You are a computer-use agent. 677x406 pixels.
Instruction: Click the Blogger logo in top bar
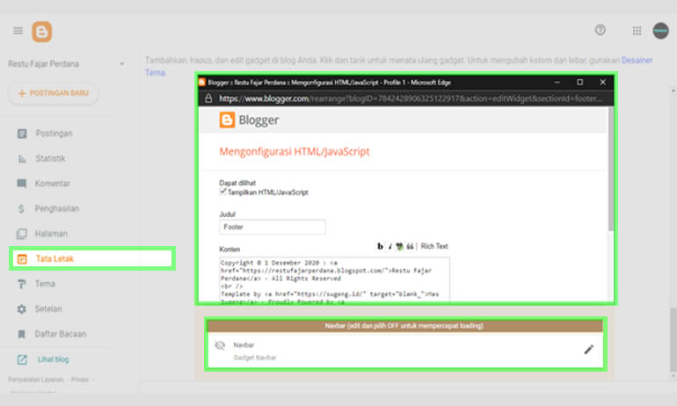[42, 32]
